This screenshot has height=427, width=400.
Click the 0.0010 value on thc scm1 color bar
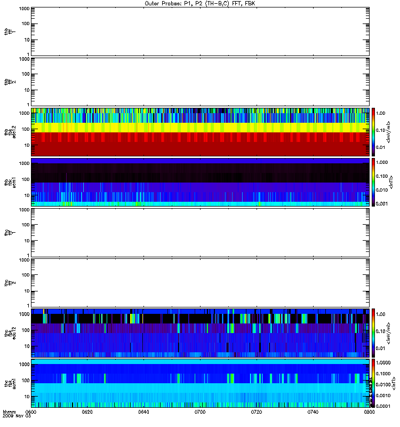[x=383, y=396]
